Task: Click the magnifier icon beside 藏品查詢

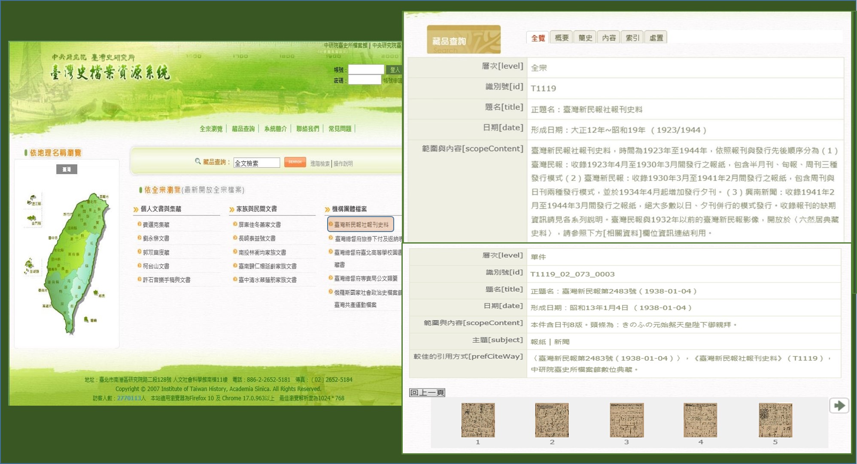Action: [198, 161]
